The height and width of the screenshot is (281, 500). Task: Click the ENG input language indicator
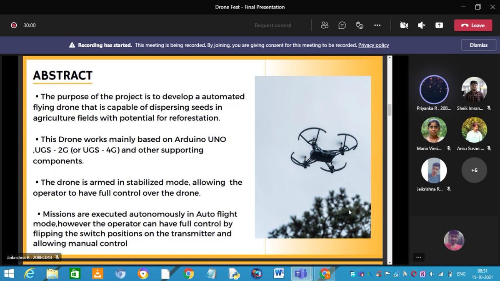pos(461,274)
